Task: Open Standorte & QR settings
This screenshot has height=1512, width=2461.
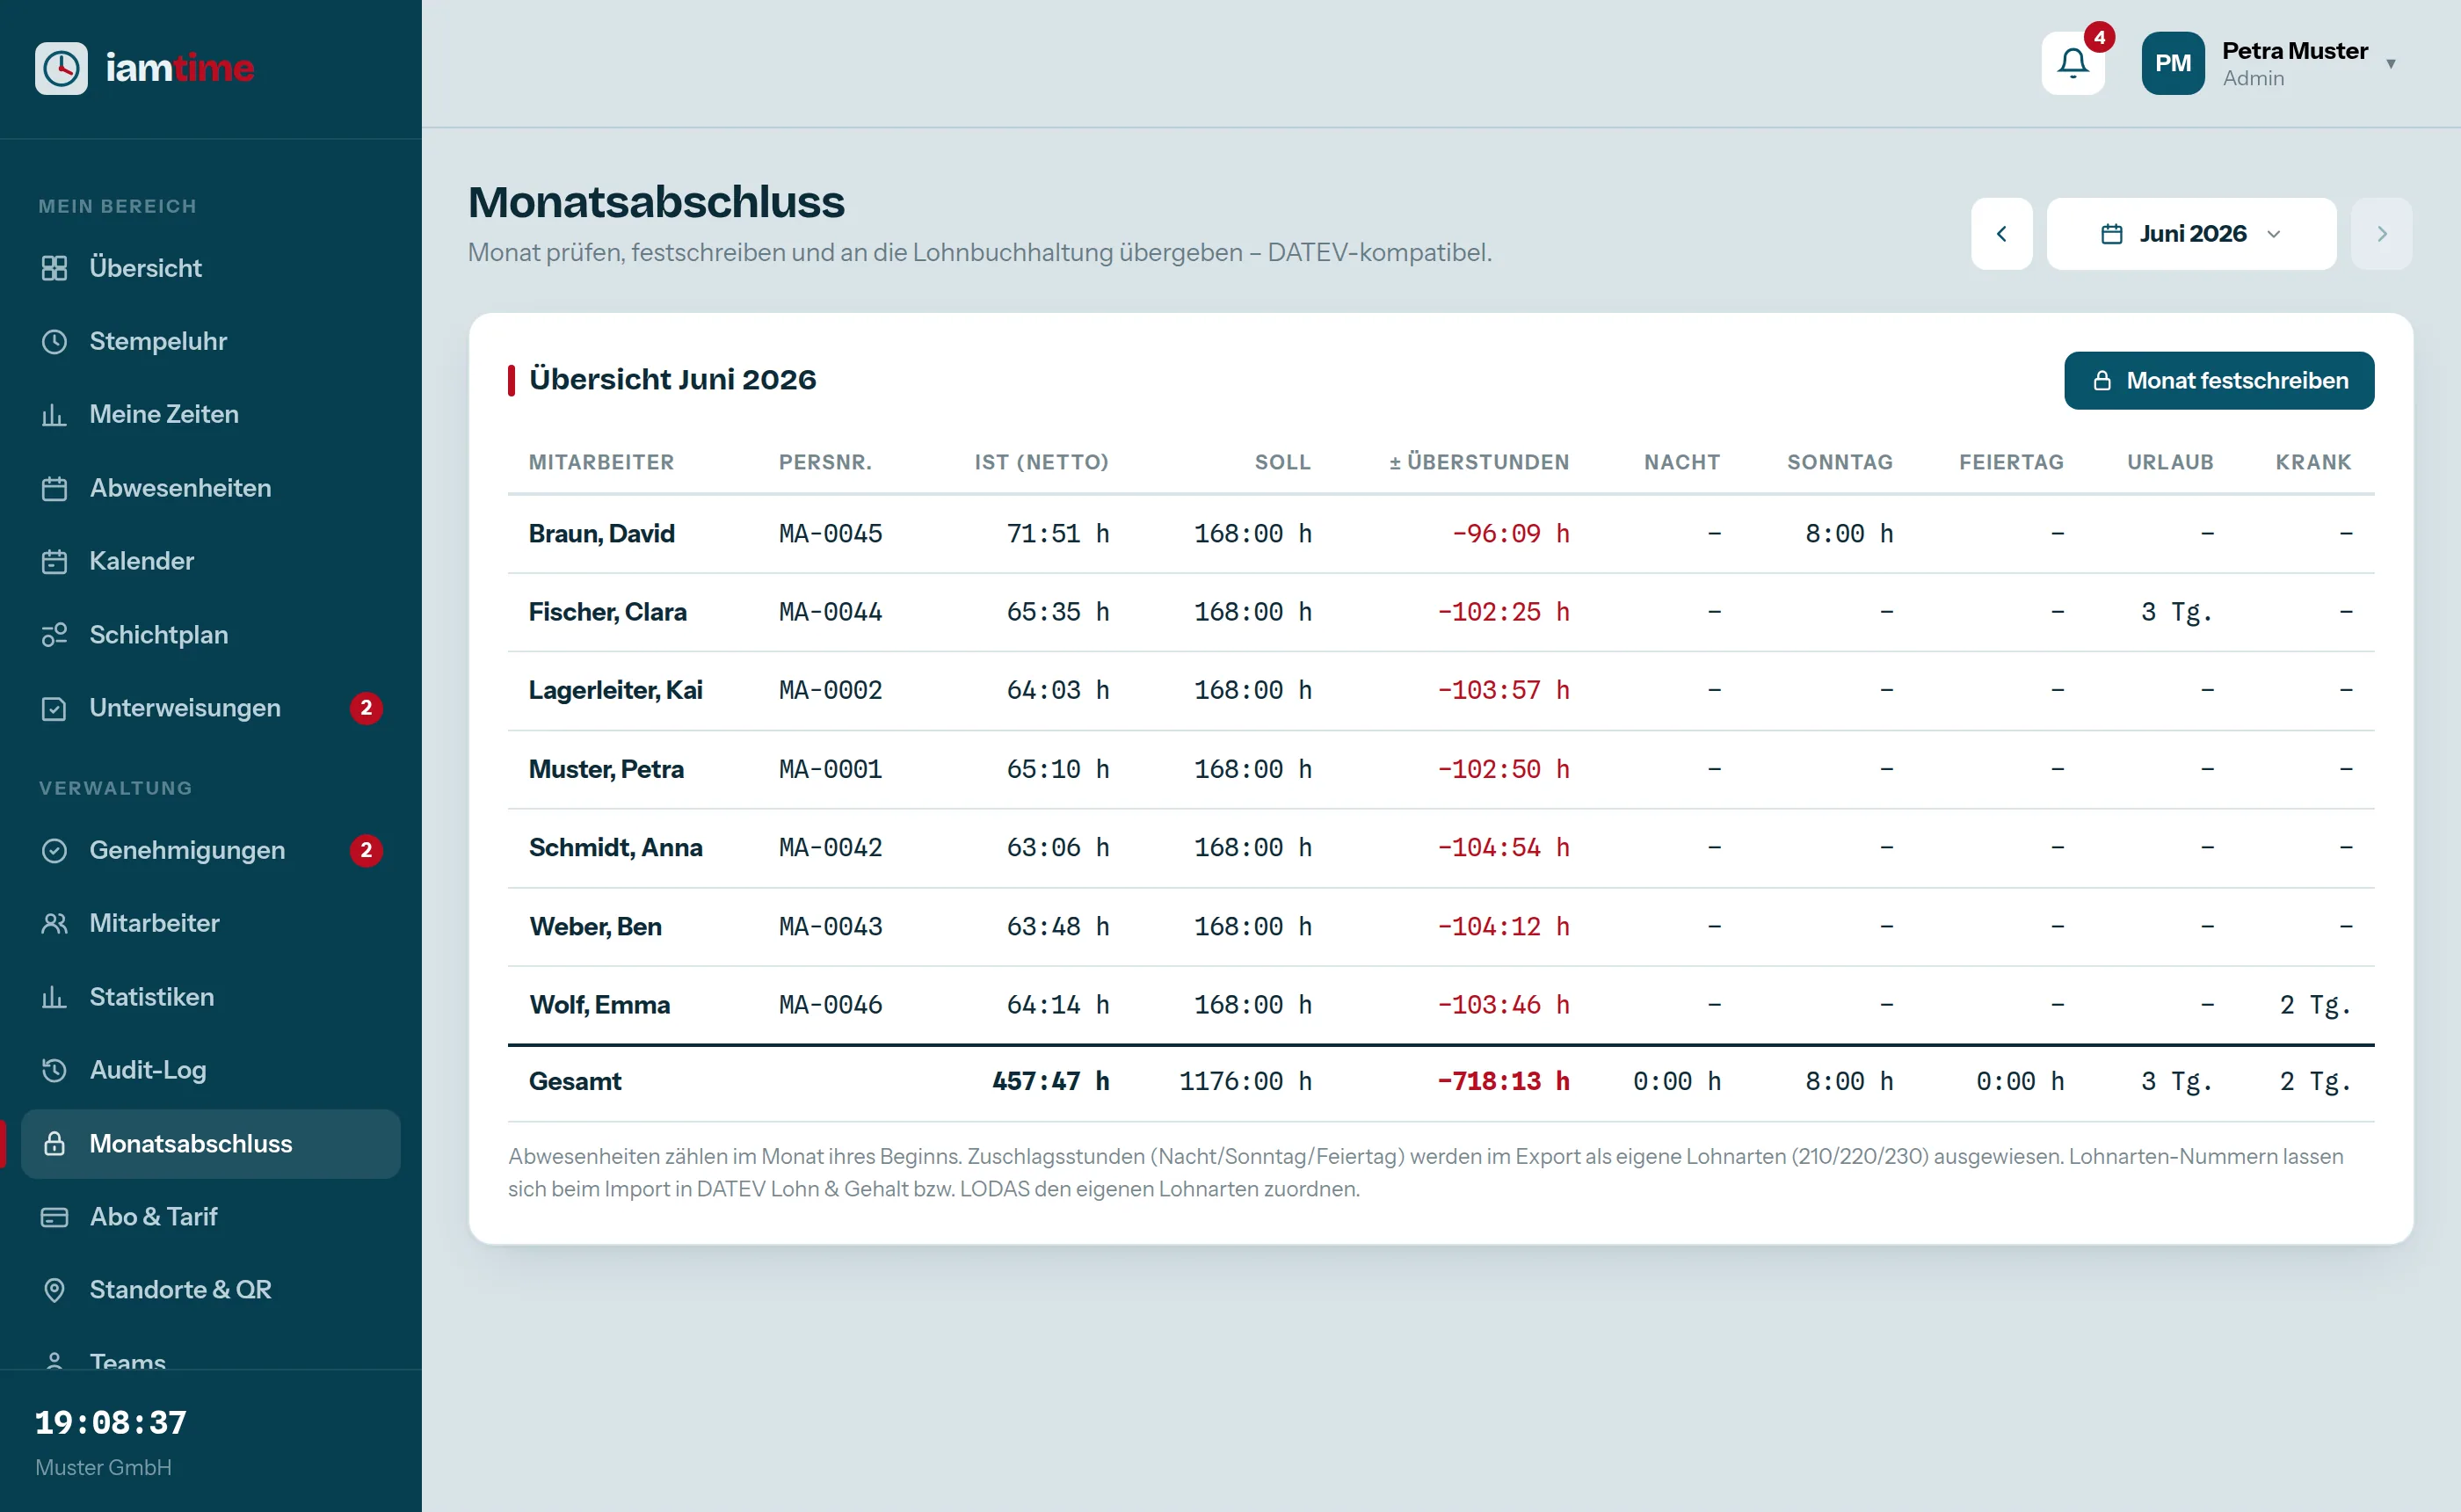Action: [x=210, y=1290]
